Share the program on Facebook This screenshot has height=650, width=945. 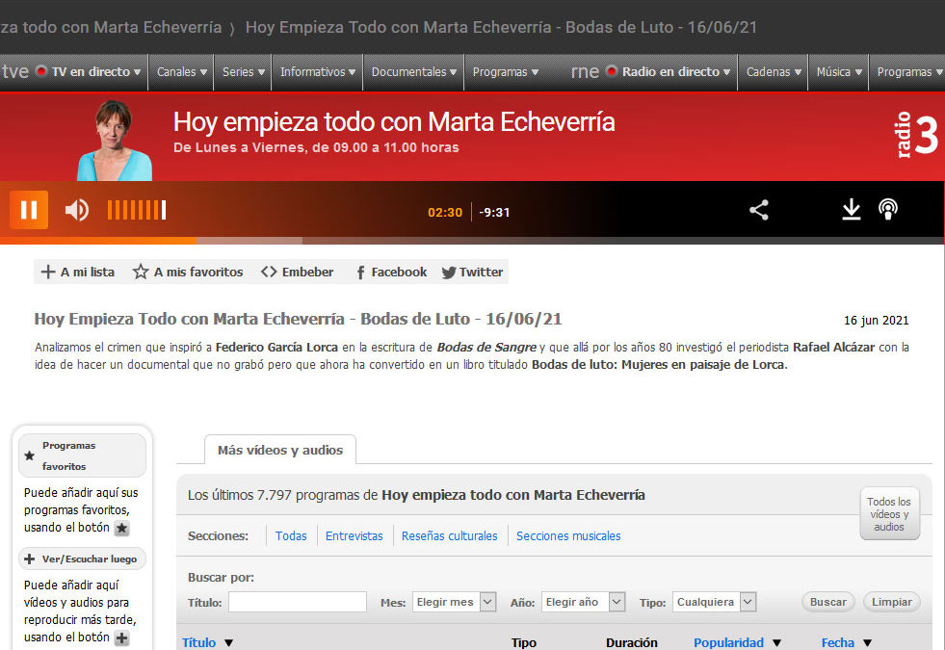pyautogui.click(x=392, y=273)
